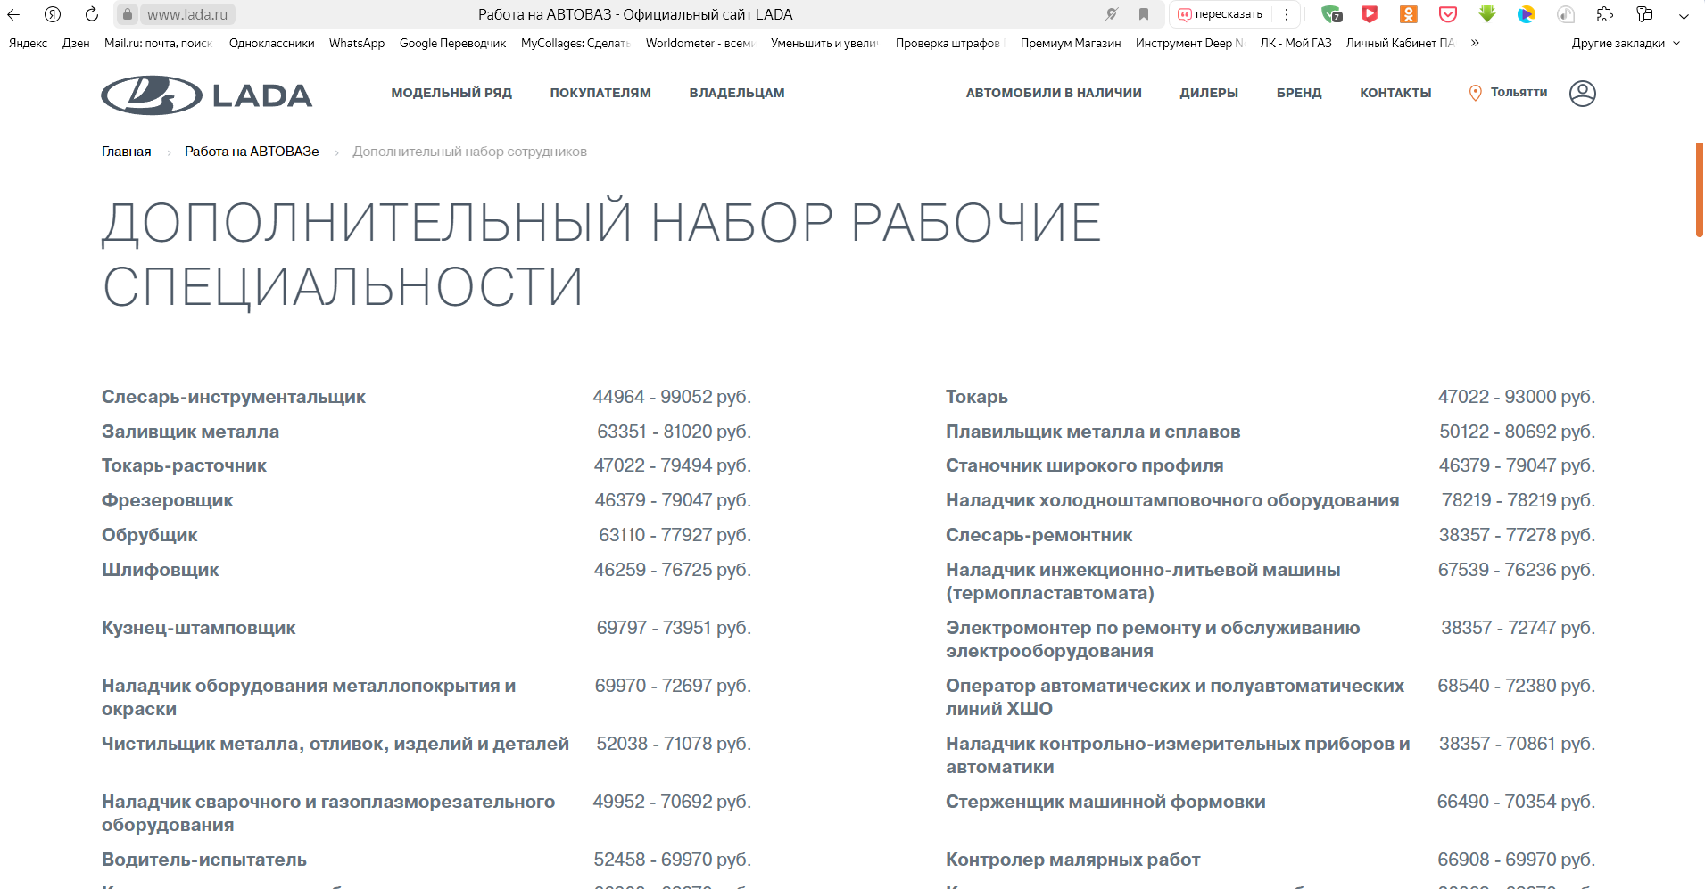
Task: Open the БРЕНД menu item
Action: pyautogui.click(x=1299, y=93)
